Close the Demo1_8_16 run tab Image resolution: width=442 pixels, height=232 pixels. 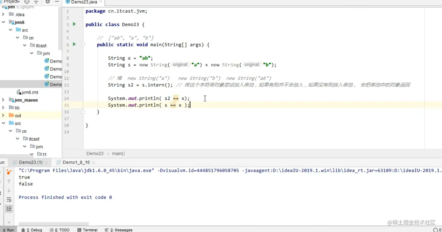[93, 162]
